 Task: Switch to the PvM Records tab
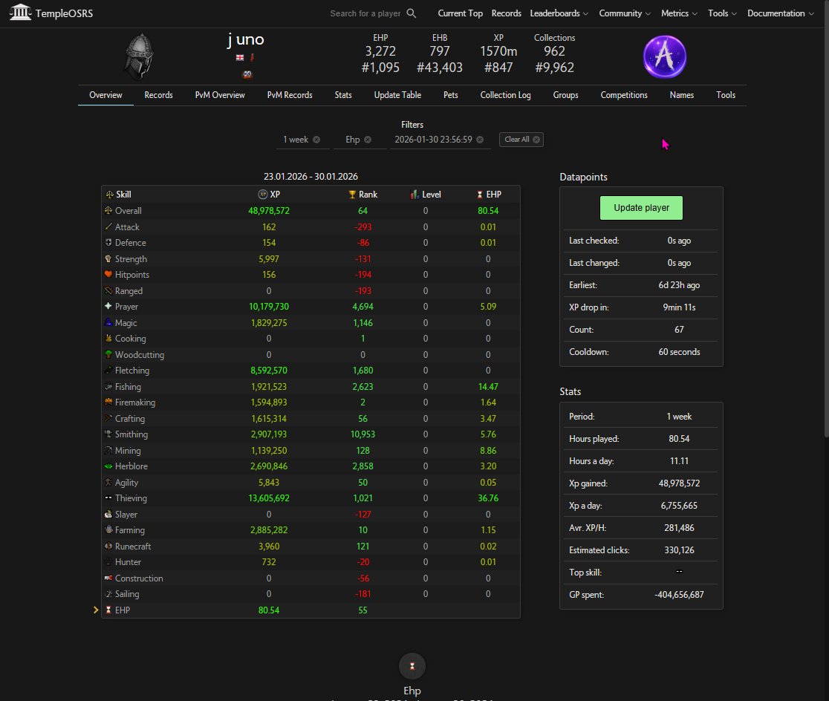(290, 95)
